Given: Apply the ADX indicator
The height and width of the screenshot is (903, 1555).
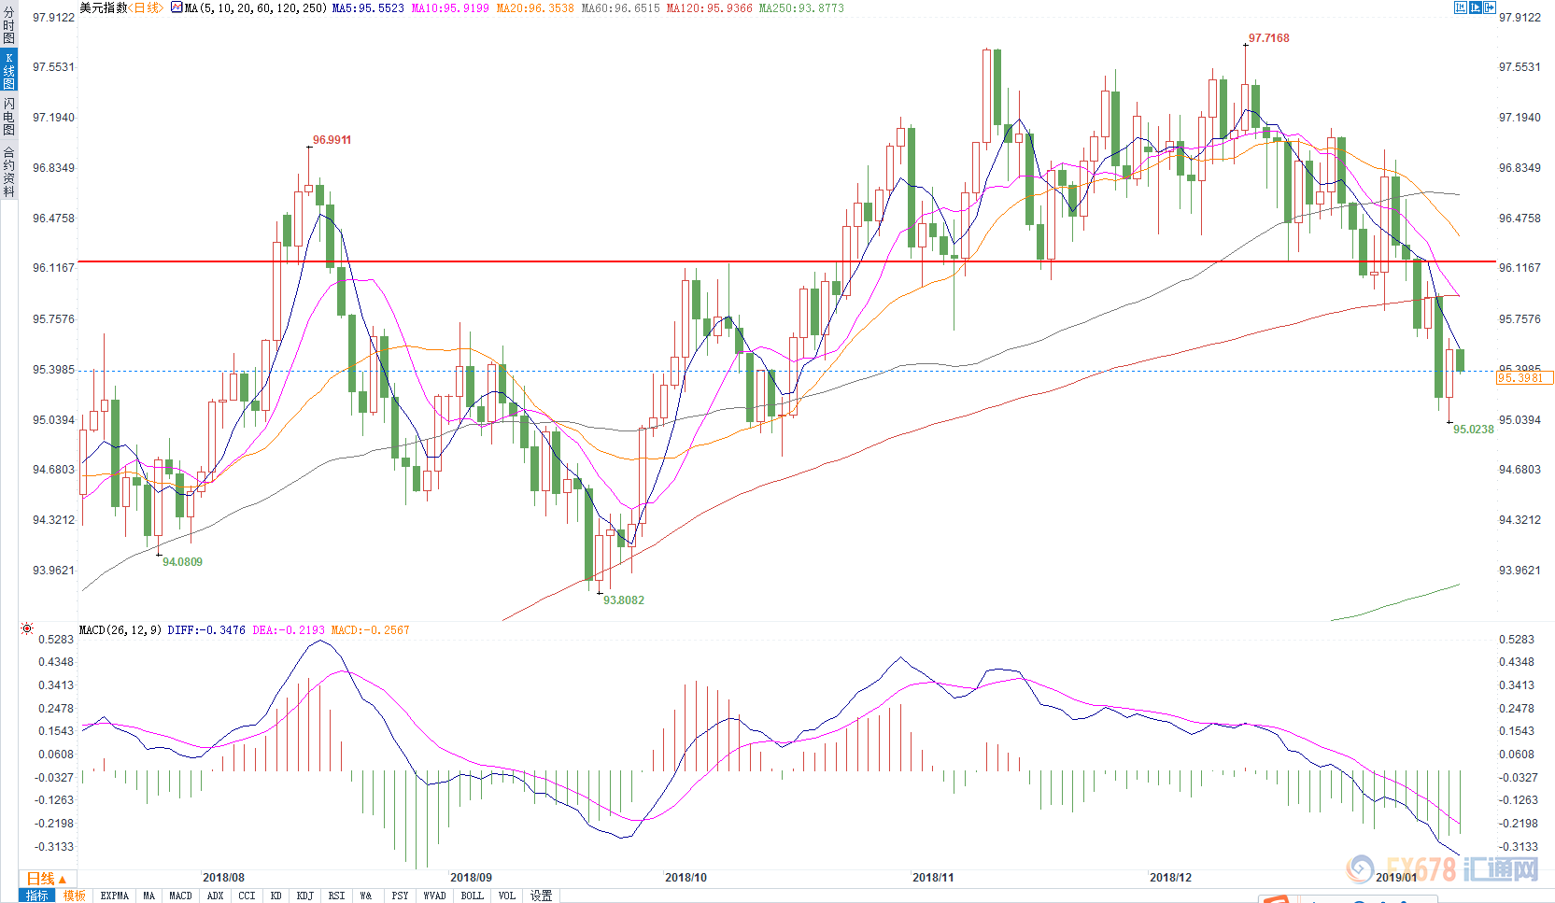Looking at the screenshot, I should [216, 896].
